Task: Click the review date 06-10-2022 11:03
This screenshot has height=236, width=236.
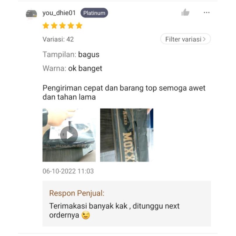Action: pos(68,171)
